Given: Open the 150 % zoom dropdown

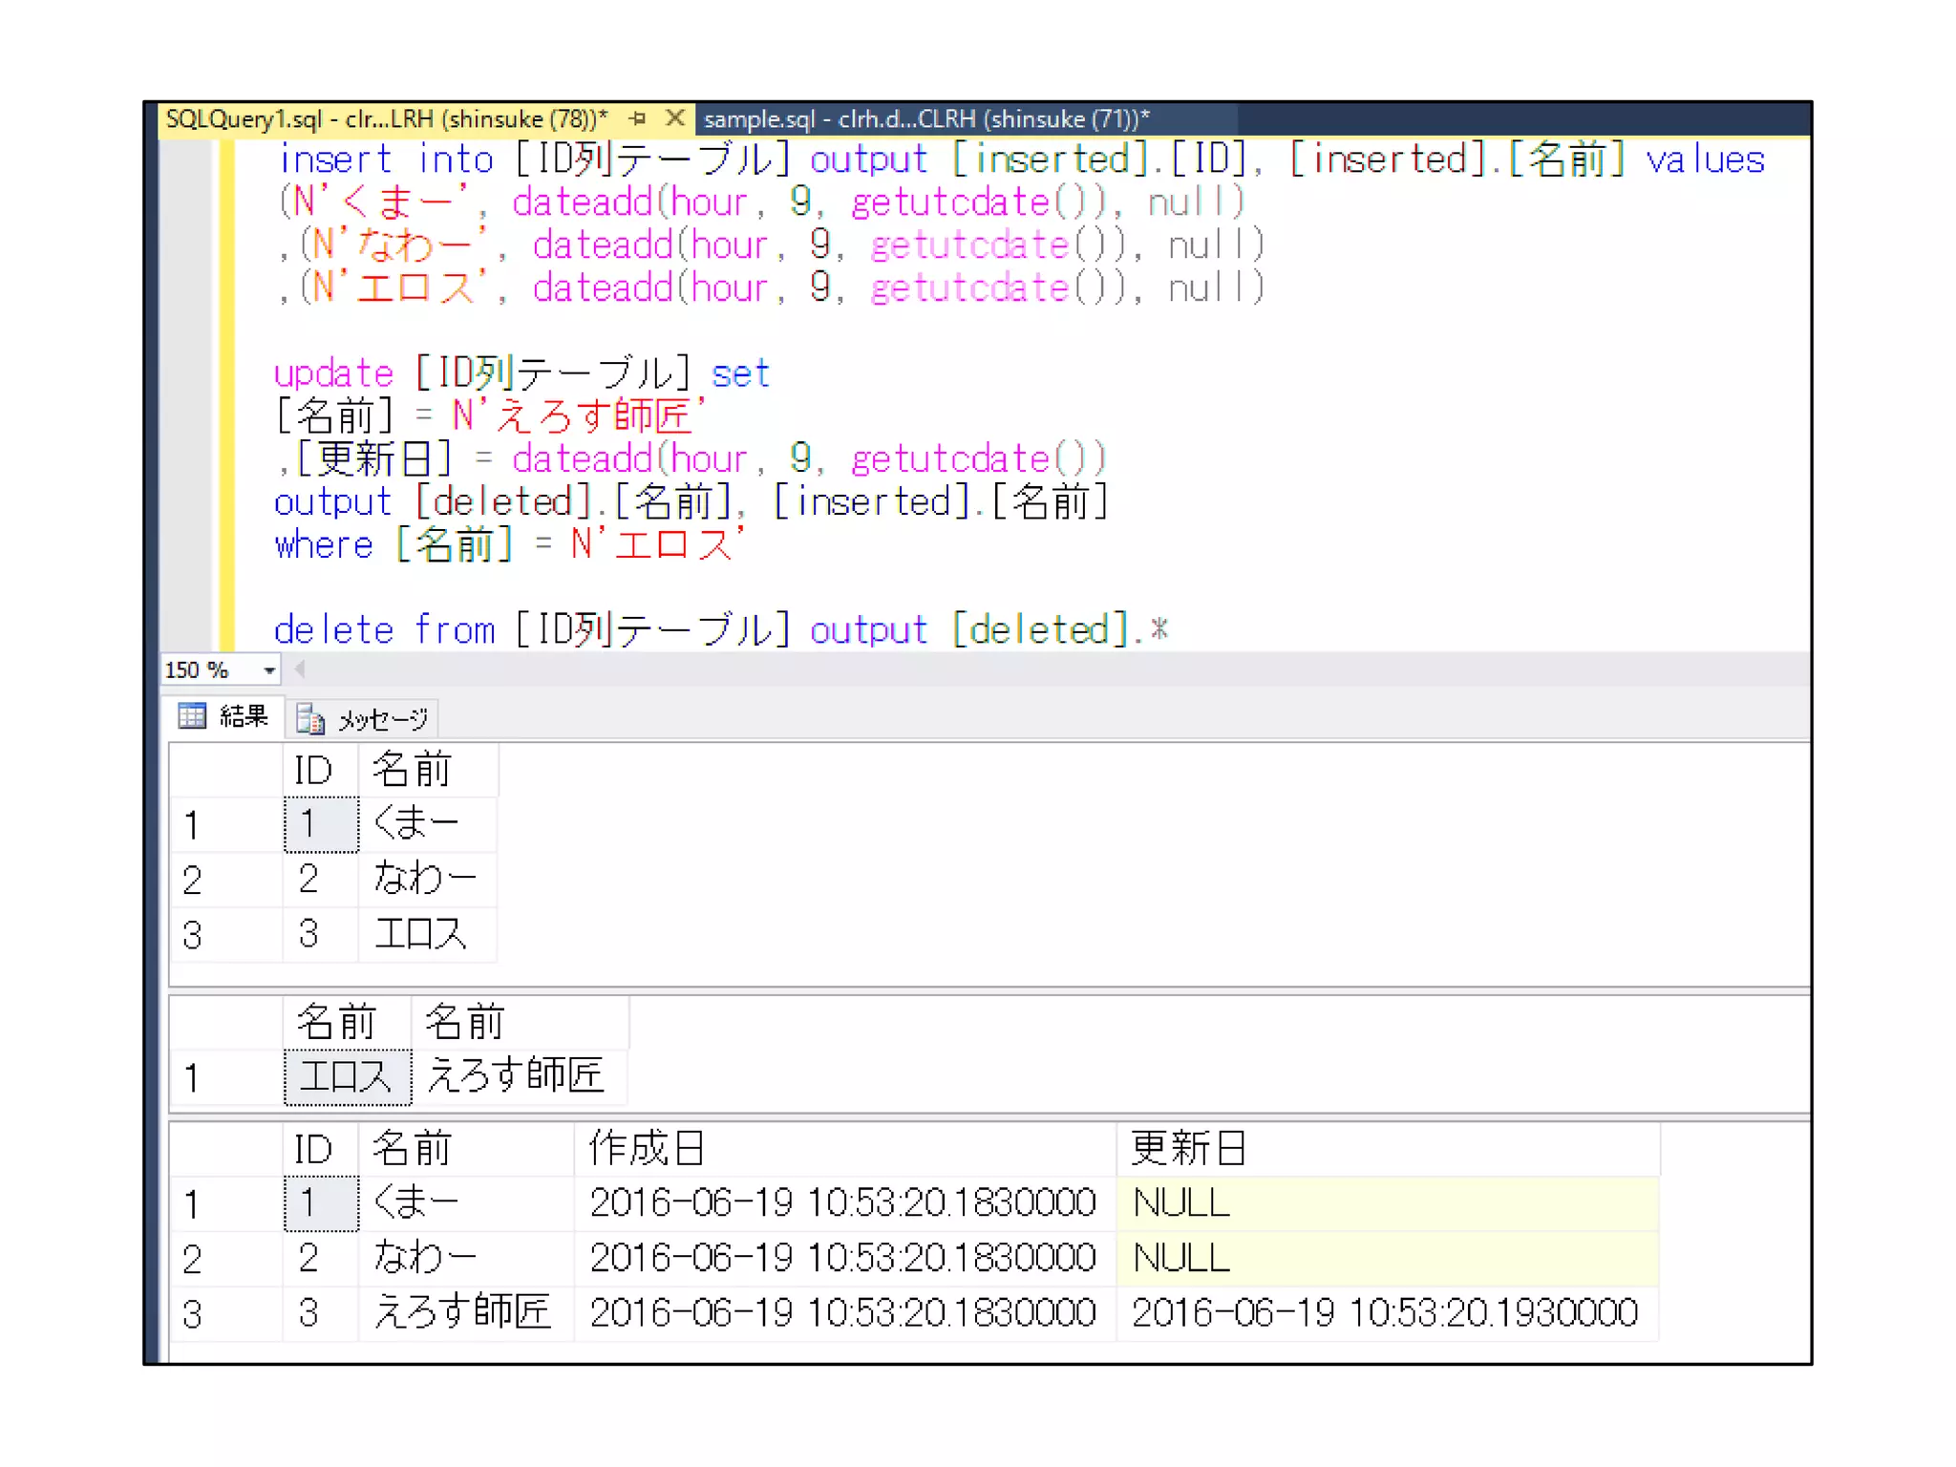Looking at the screenshot, I should (269, 670).
